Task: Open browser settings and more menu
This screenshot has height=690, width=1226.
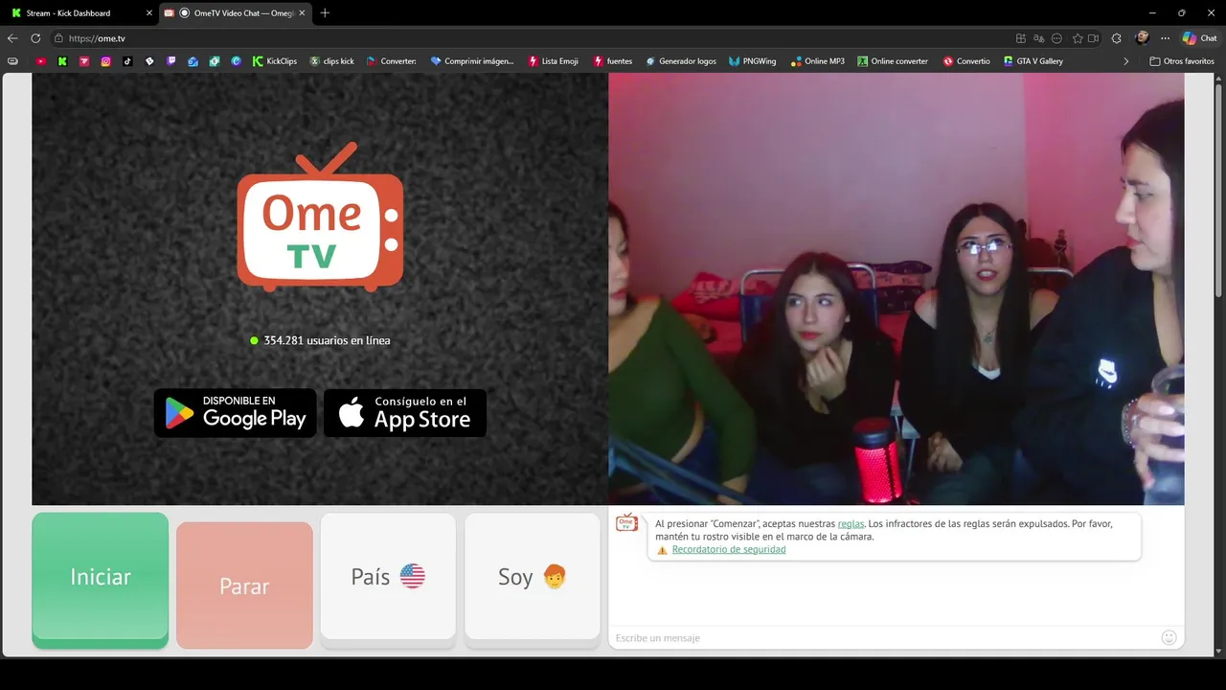Action: tap(1165, 38)
